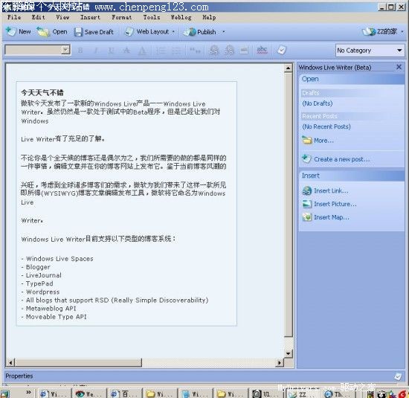Open the No Category dropdown
The image size is (409, 398).
click(x=370, y=51)
